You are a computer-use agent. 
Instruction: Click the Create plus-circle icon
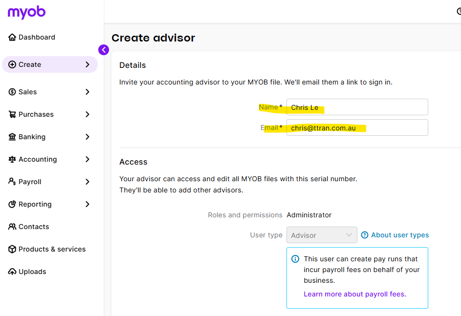tap(12, 64)
